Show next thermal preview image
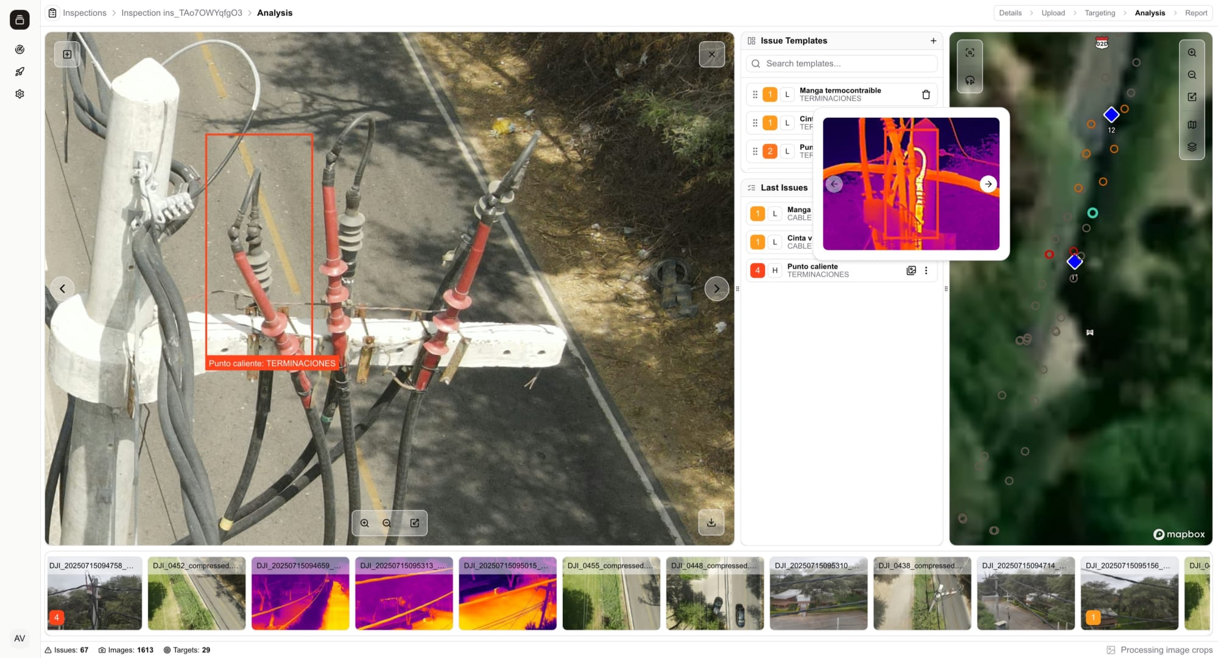This screenshot has height=658, width=1218. pos(988,183)
